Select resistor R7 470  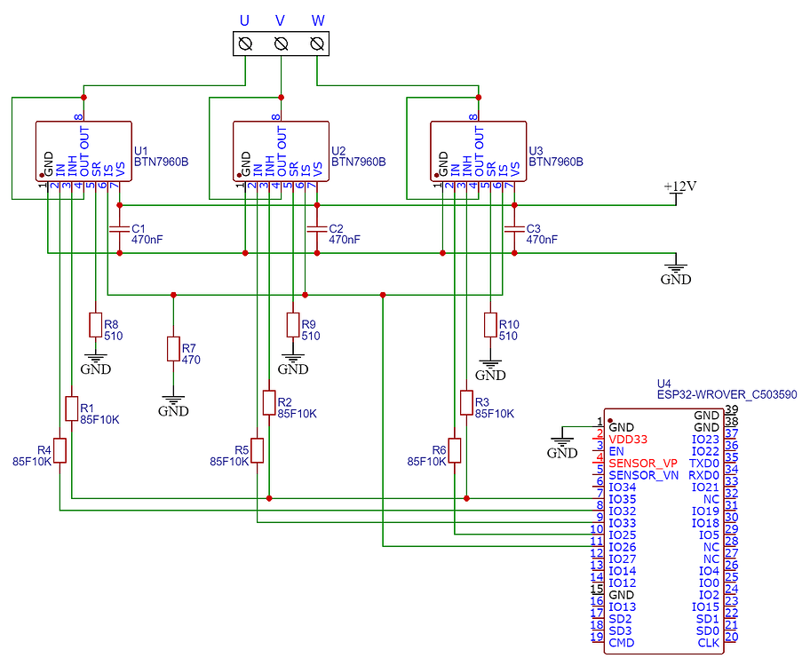click(x=174, y=348)
